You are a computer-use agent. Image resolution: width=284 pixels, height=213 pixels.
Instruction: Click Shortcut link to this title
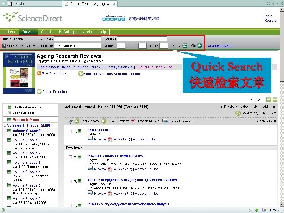(x=154, y=67)
